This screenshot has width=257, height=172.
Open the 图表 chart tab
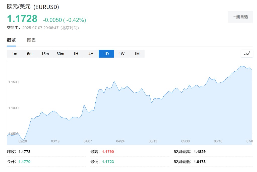(x=31, y=40)
